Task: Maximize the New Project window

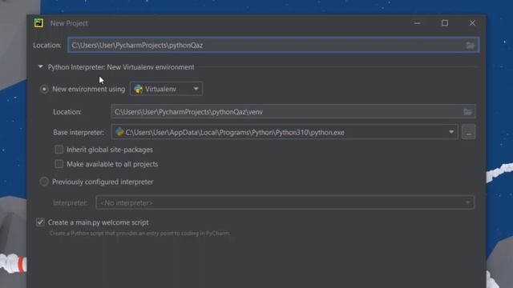Action: pyautogui.click(x=445, y=23)
